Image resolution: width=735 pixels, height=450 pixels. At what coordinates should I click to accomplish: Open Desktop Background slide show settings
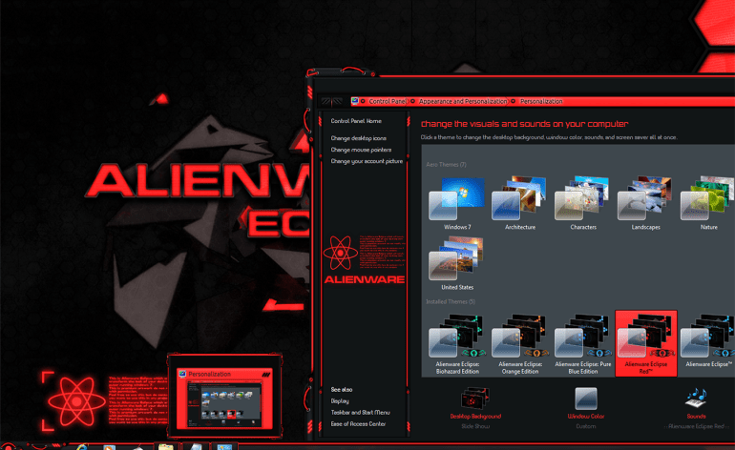(474, 398)
